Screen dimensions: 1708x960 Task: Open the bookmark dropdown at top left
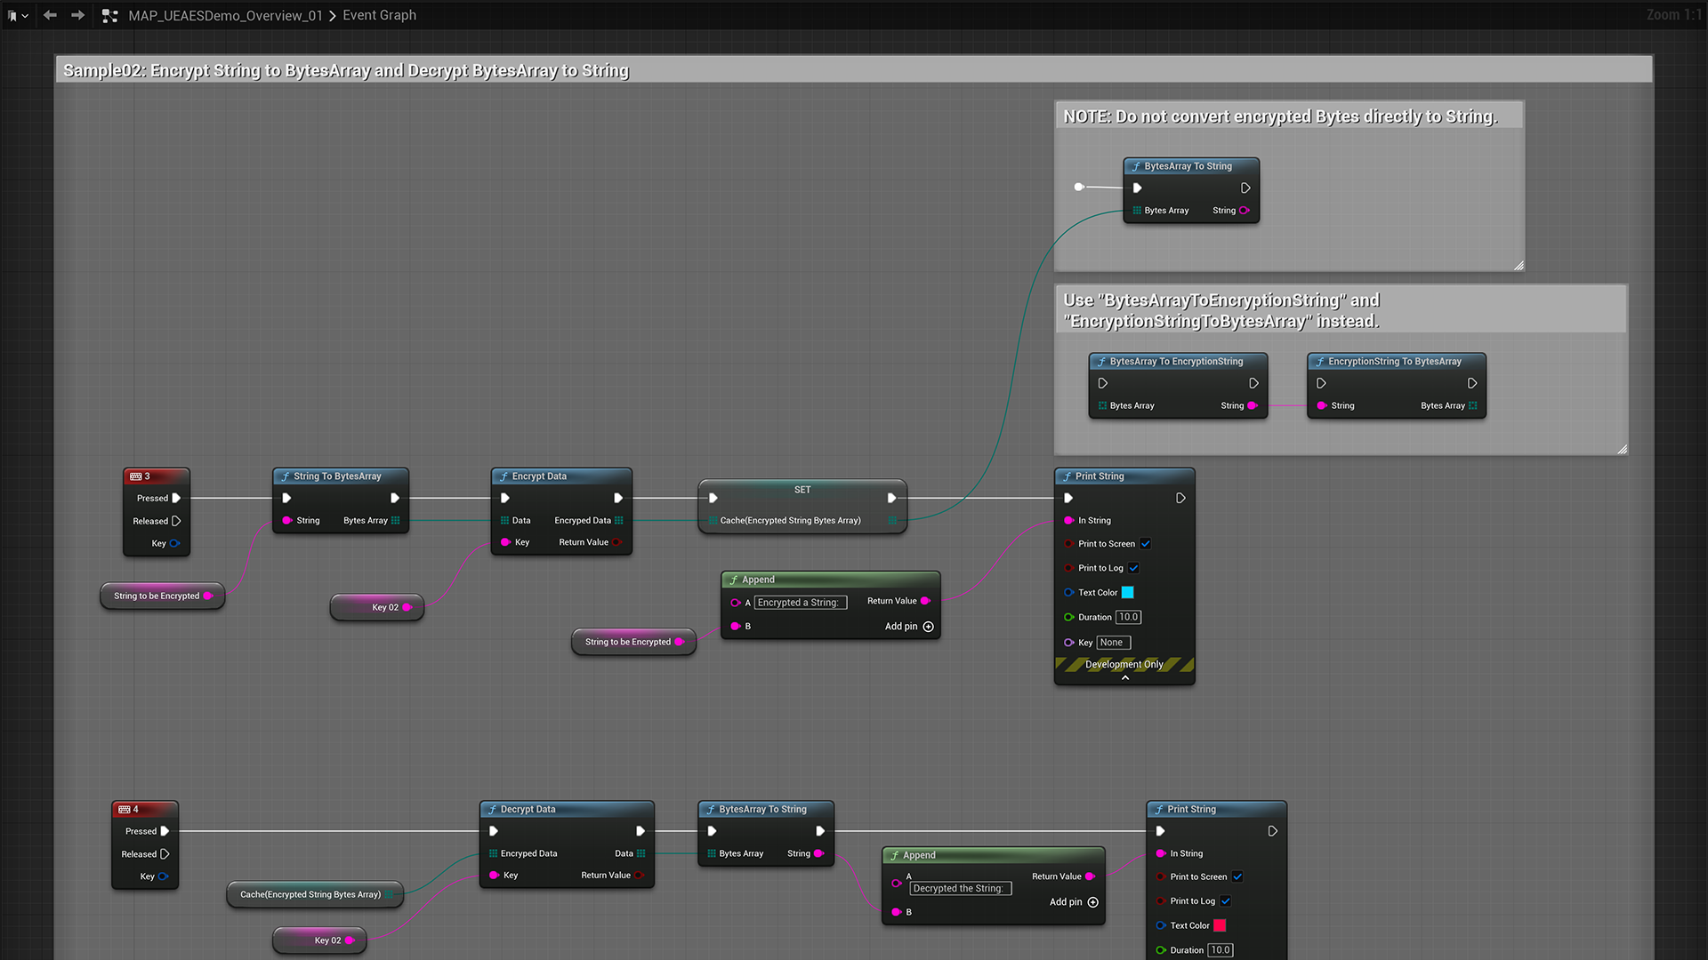pyautogui.click(x=18, y=15)
